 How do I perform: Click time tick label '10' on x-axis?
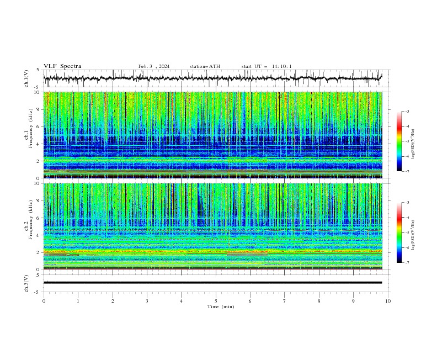tap(388, 301)
